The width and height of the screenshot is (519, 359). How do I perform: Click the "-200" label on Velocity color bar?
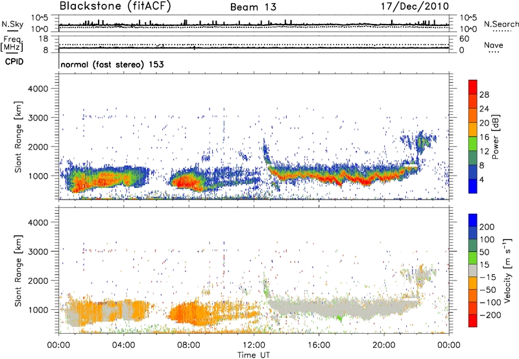click(490, 315)
